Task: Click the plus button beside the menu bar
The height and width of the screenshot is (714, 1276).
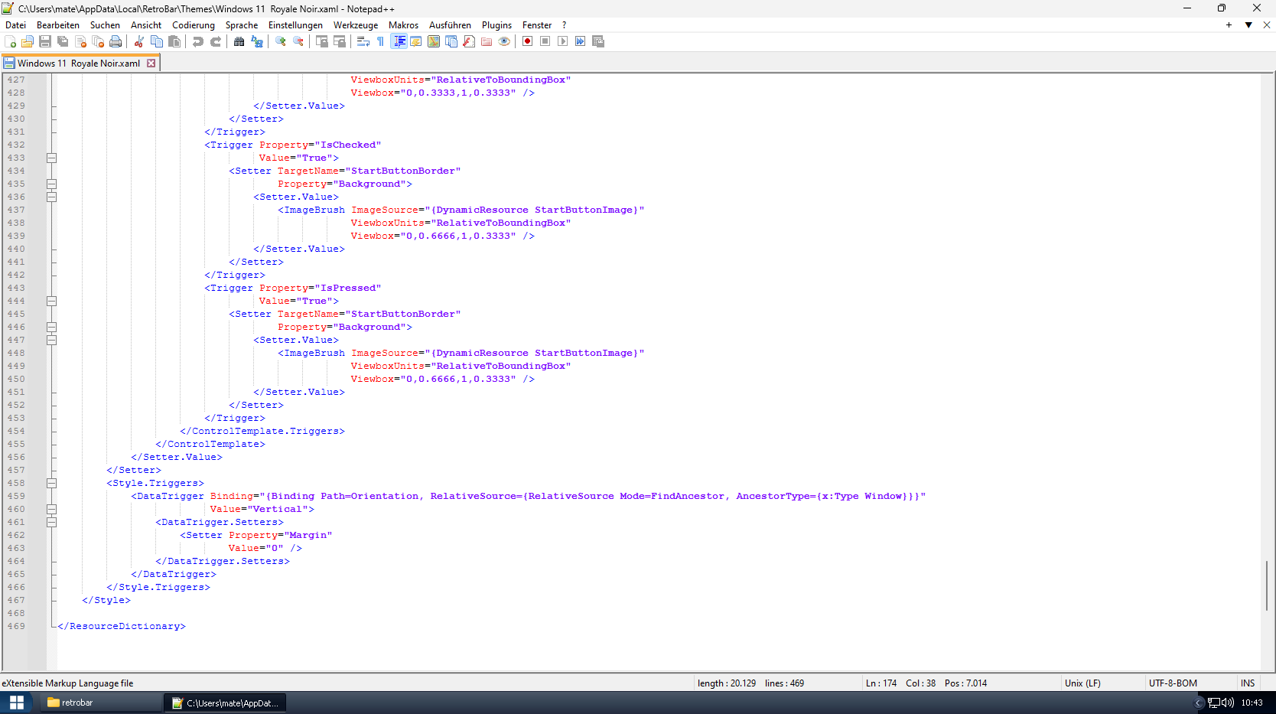Action: coord(1229,25)
